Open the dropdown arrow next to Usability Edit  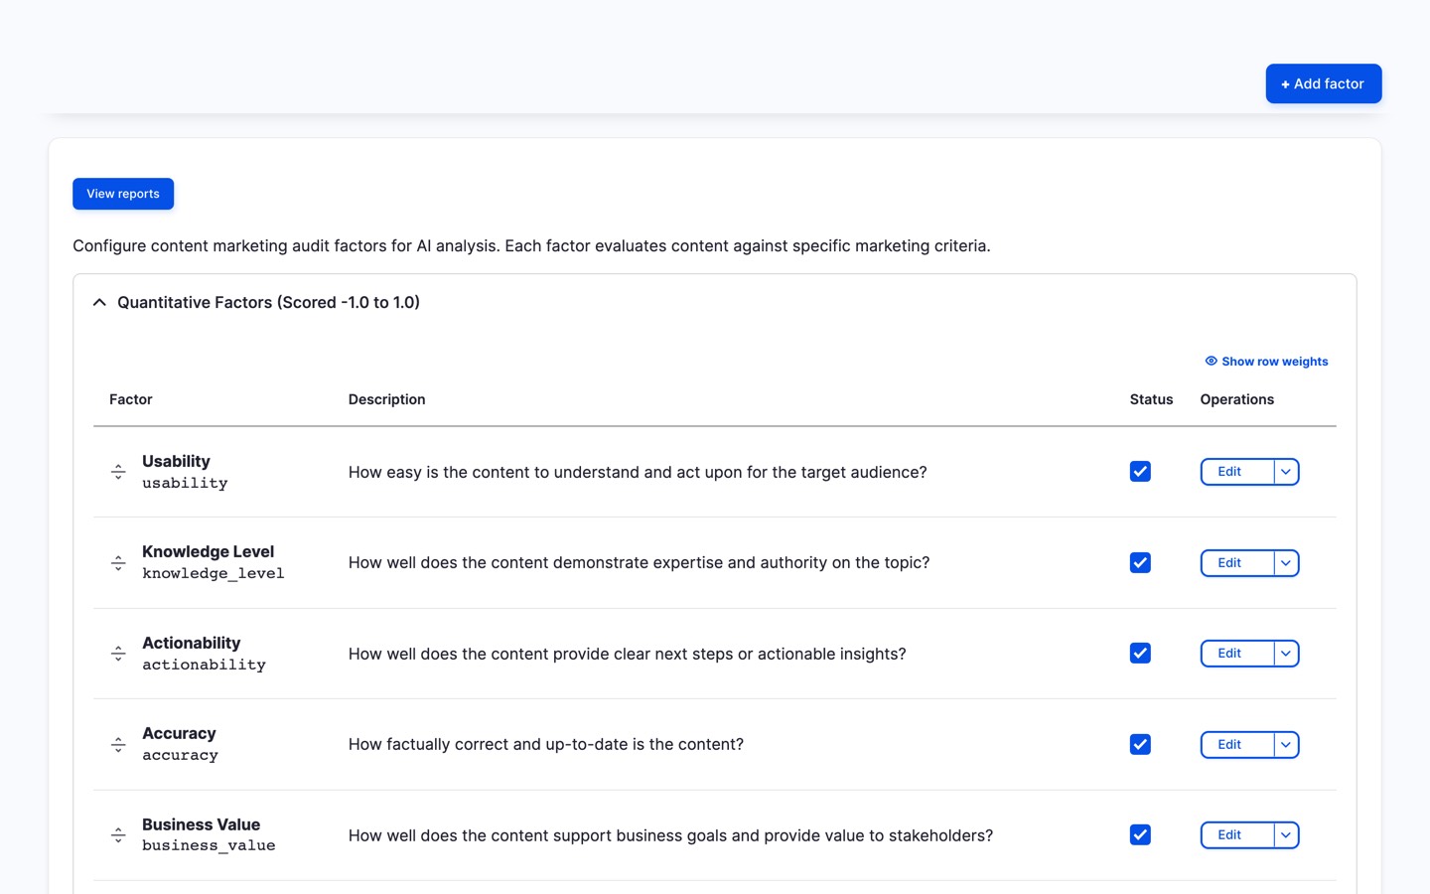pos(1286,472)
